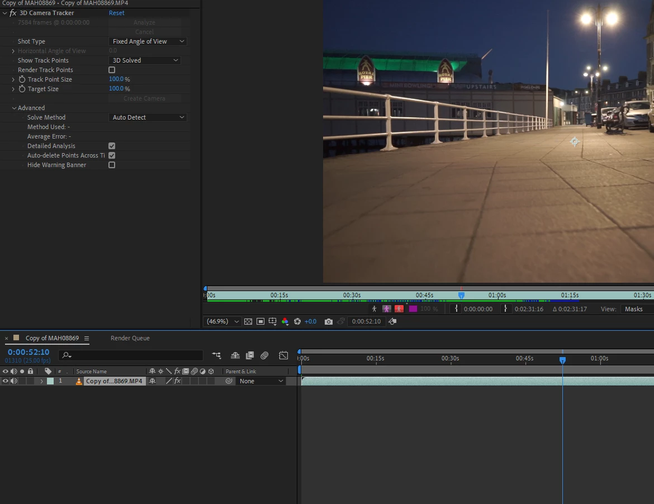Click the VLC cone source icon
Viewport: 654px width, 504px height.
[79, 381]
